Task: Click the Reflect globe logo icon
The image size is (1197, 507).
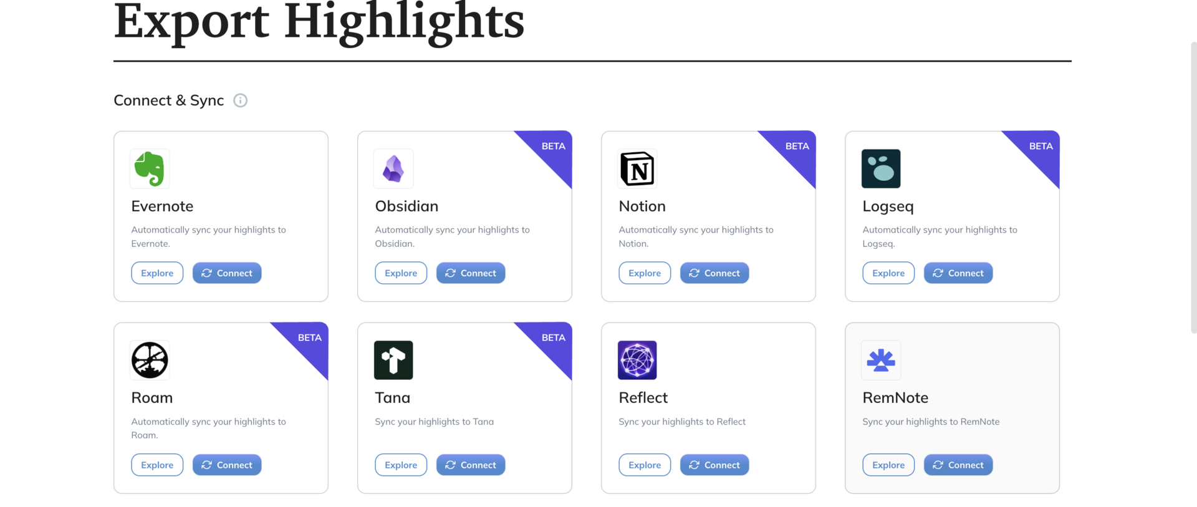Action: 637,360
